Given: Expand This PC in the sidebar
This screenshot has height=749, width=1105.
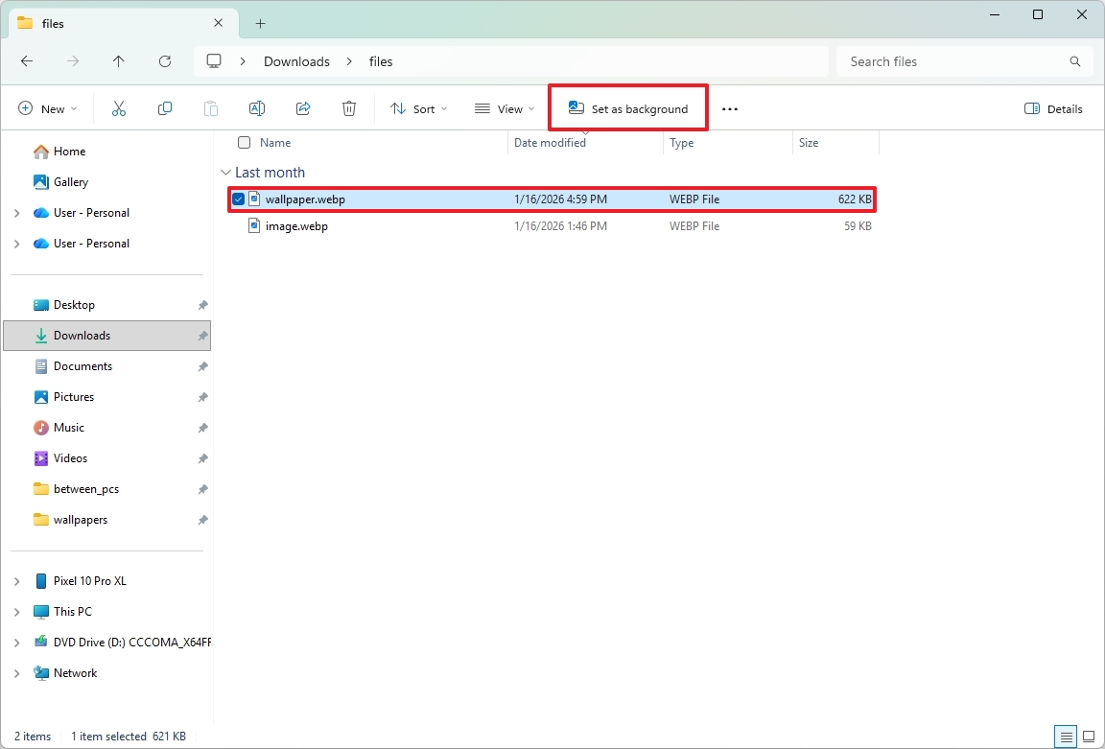Looking at the screenshot, I should pyautogui.click(x=15, y=611).
